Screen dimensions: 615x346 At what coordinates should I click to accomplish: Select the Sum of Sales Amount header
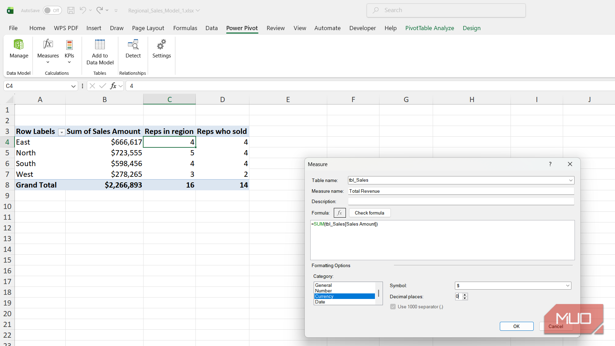click(x=104, y=131)
